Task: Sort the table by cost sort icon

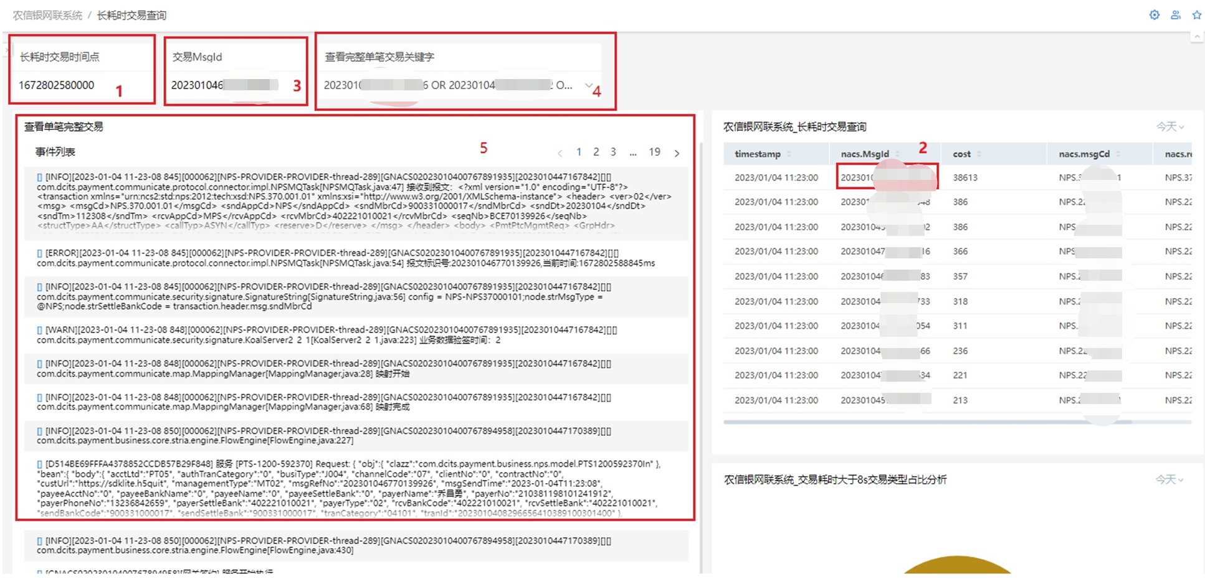Action: point(979,154)
